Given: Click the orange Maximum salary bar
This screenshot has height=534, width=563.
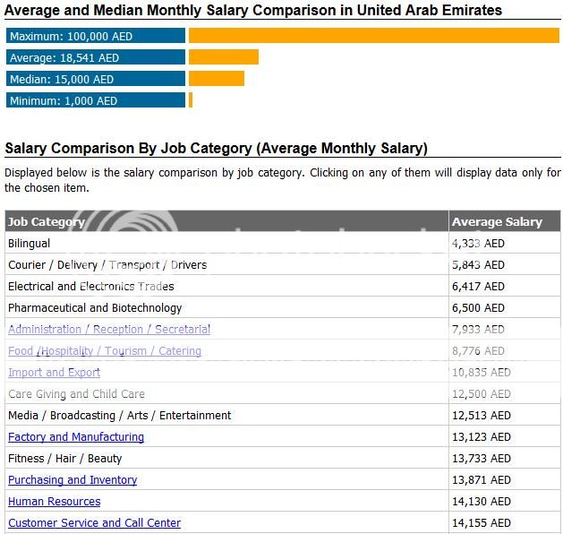Looking at the screenshot, I should click(373, 36).
